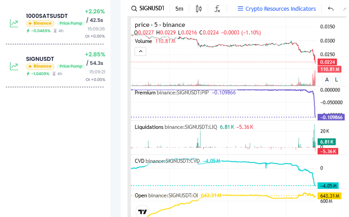Click the red -5.36 K liquidation label

point(328,152)
